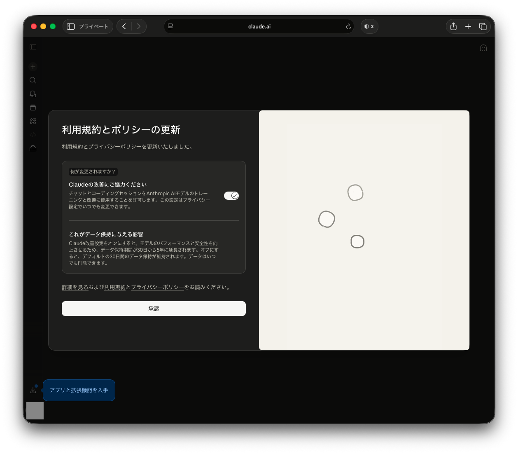This screenshot has width=518, height=454.
Task: Click the download icon near アプリと拡張機能を入手
Action: click(x=33, y=389)
